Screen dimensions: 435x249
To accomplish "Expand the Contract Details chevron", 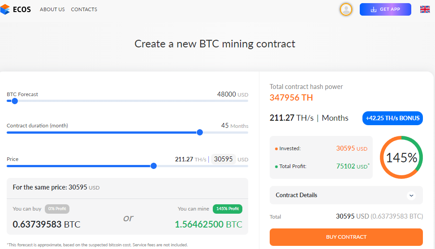I will pos(411,195).
